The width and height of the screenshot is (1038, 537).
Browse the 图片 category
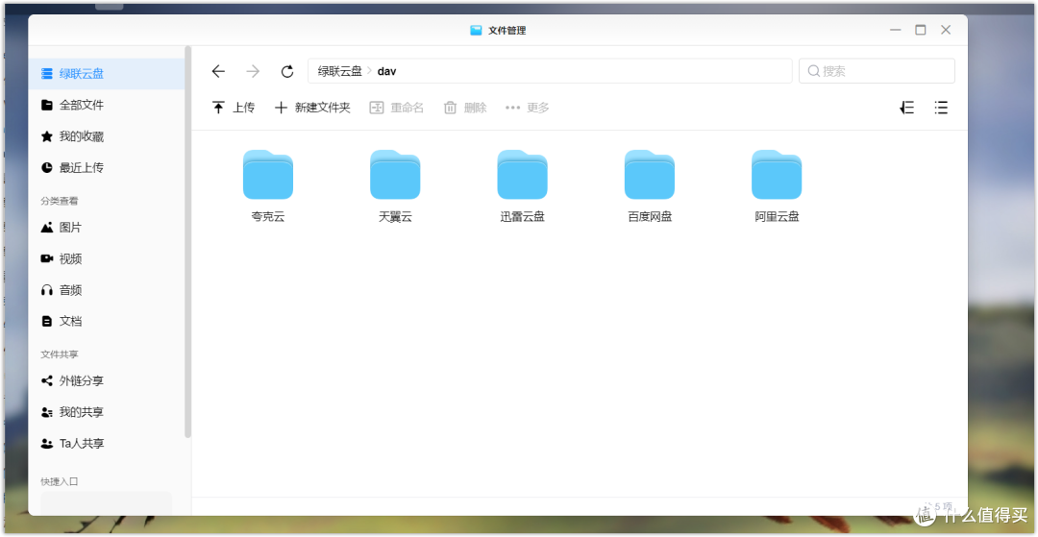pos(107,228)
